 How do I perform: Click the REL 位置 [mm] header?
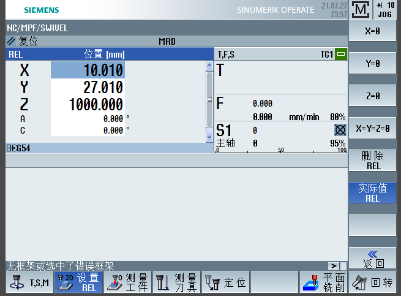tap(110, 54)
